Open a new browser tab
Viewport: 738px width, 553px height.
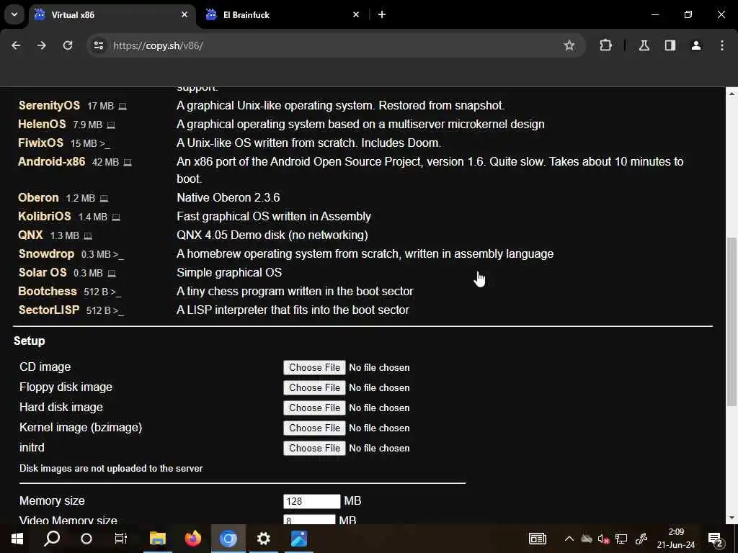382,14
